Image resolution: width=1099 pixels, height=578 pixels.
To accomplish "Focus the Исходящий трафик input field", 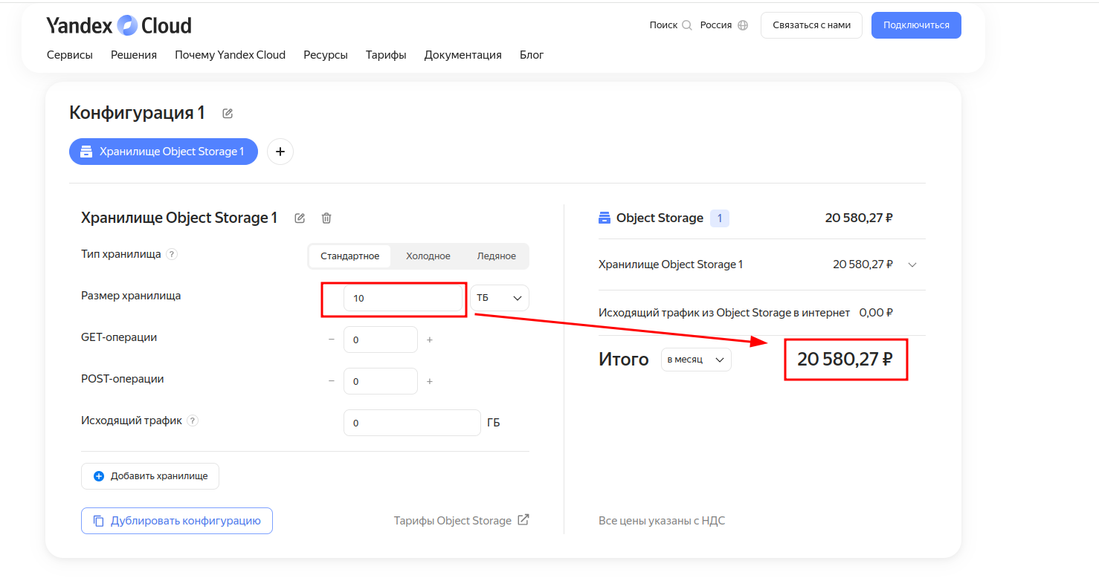I will pos(412,423).
